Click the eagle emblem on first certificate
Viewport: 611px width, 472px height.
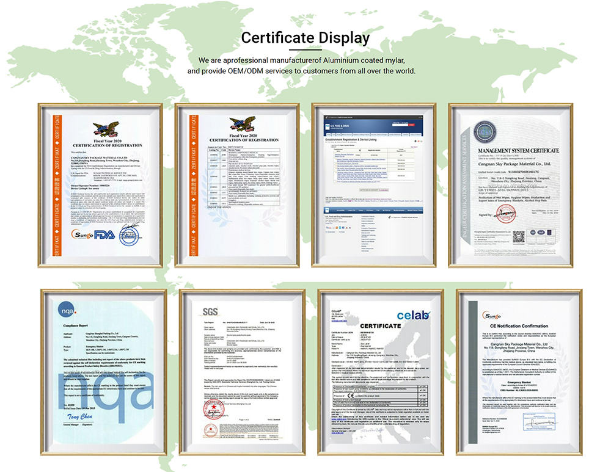(105, 129)
